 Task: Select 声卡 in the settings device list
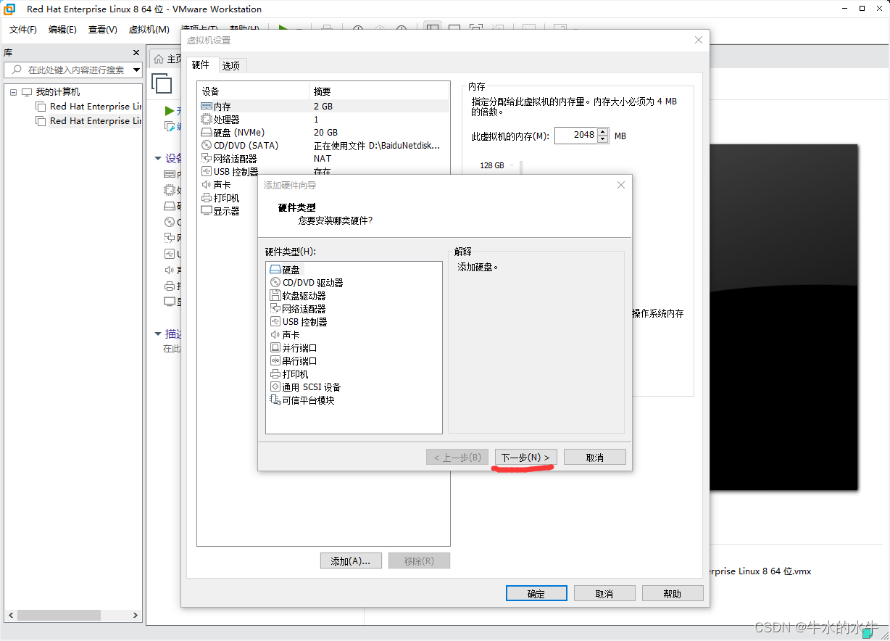click(217, 185)
